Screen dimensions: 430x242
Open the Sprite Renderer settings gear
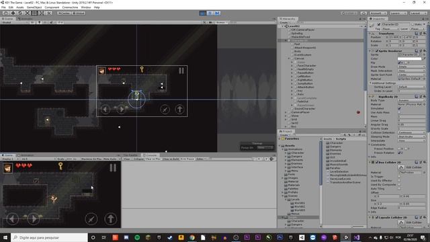click(424, 51)
